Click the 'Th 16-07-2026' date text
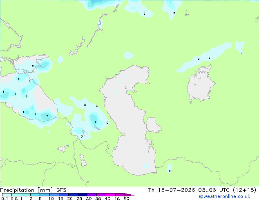The width and height of the screenshot is (259, 200). pyautogui.click(x=172, y=190)
